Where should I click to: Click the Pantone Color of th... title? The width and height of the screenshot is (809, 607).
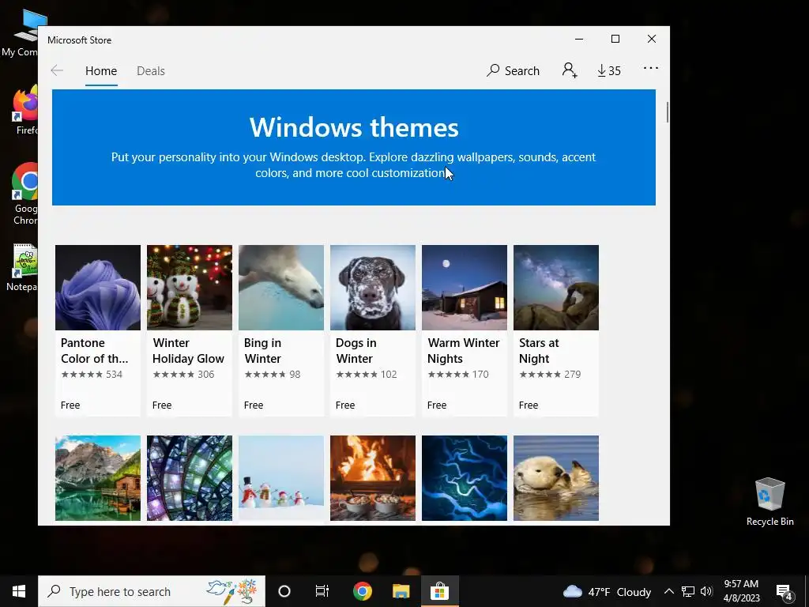(95, 350)
